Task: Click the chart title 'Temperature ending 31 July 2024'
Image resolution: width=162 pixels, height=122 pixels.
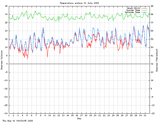Action: coord(79,3)
